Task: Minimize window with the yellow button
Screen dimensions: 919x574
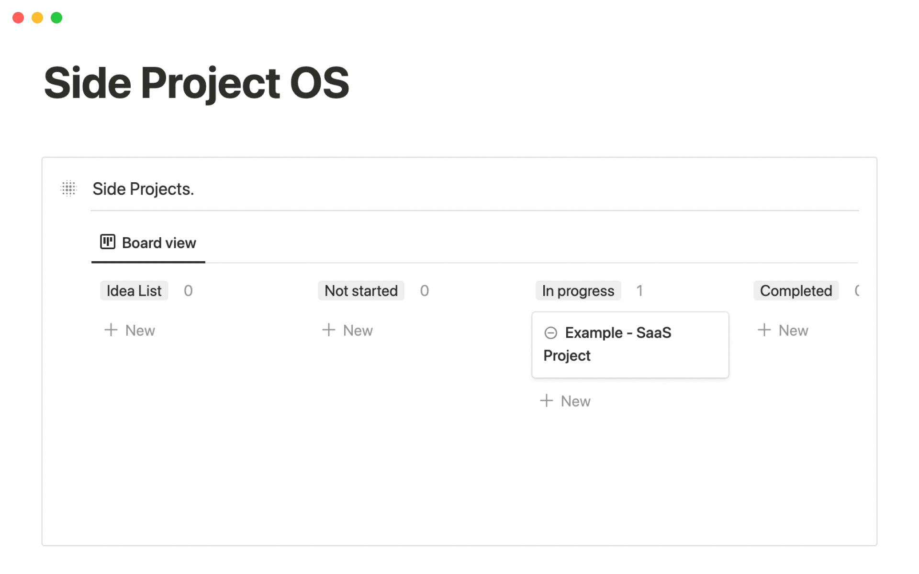Action: 37,18
